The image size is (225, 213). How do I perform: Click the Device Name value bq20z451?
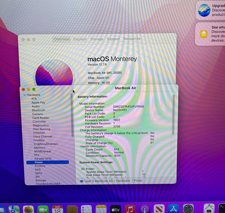click(120, 110)
